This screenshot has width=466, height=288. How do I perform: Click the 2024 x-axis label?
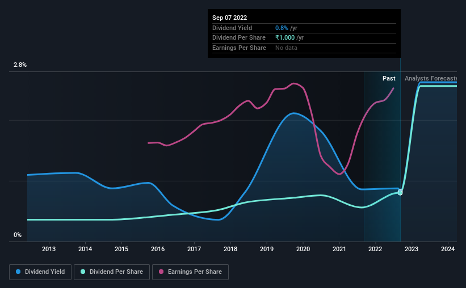[448, 249]
